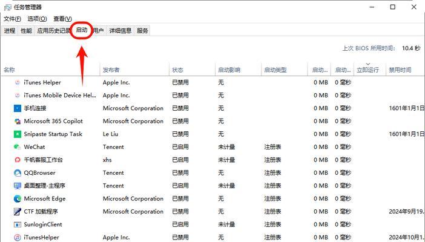
Task: Click the Microsoft 365 Copilot icon
Action: pyautogui.click(x=18, y=121)
